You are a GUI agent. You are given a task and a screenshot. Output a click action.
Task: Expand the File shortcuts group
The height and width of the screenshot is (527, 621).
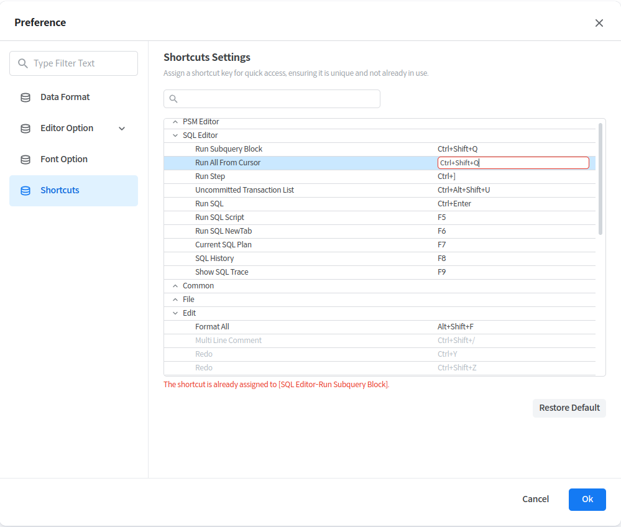tap(175, 300)
